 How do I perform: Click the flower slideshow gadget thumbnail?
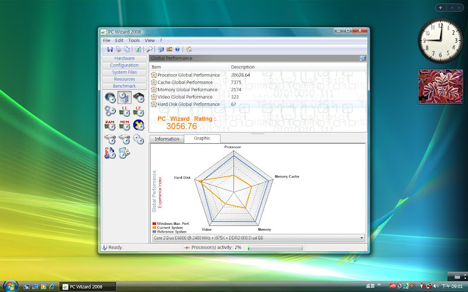[x=441, y=86]
